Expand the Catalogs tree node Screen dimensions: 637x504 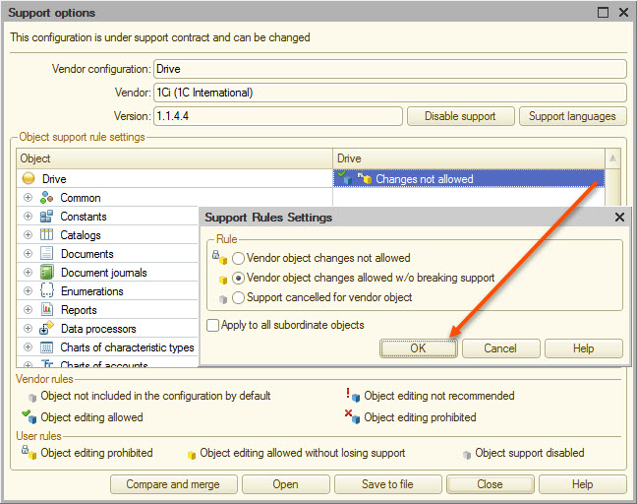click(28, 234)
